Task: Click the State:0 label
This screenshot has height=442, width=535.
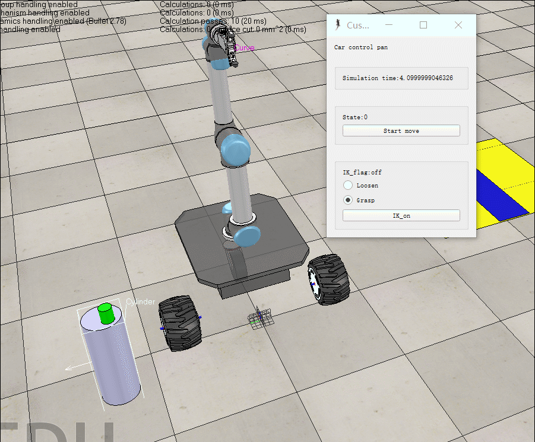Action: 355,117
